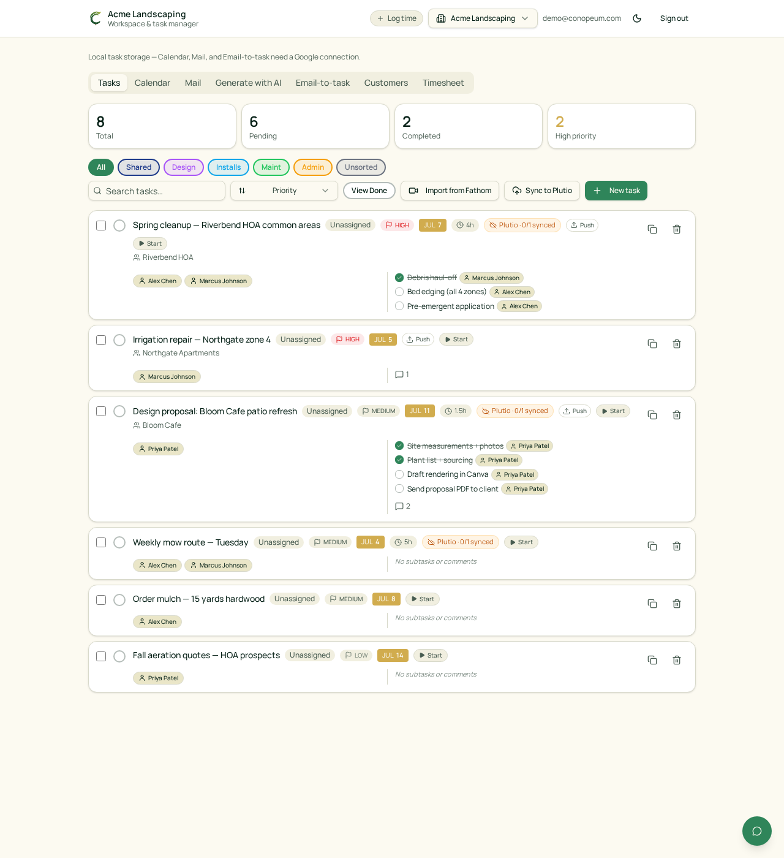The image size is (784, 858).
Task: Mark Fall aeration quotes complete circle
Action: [119, 656]
